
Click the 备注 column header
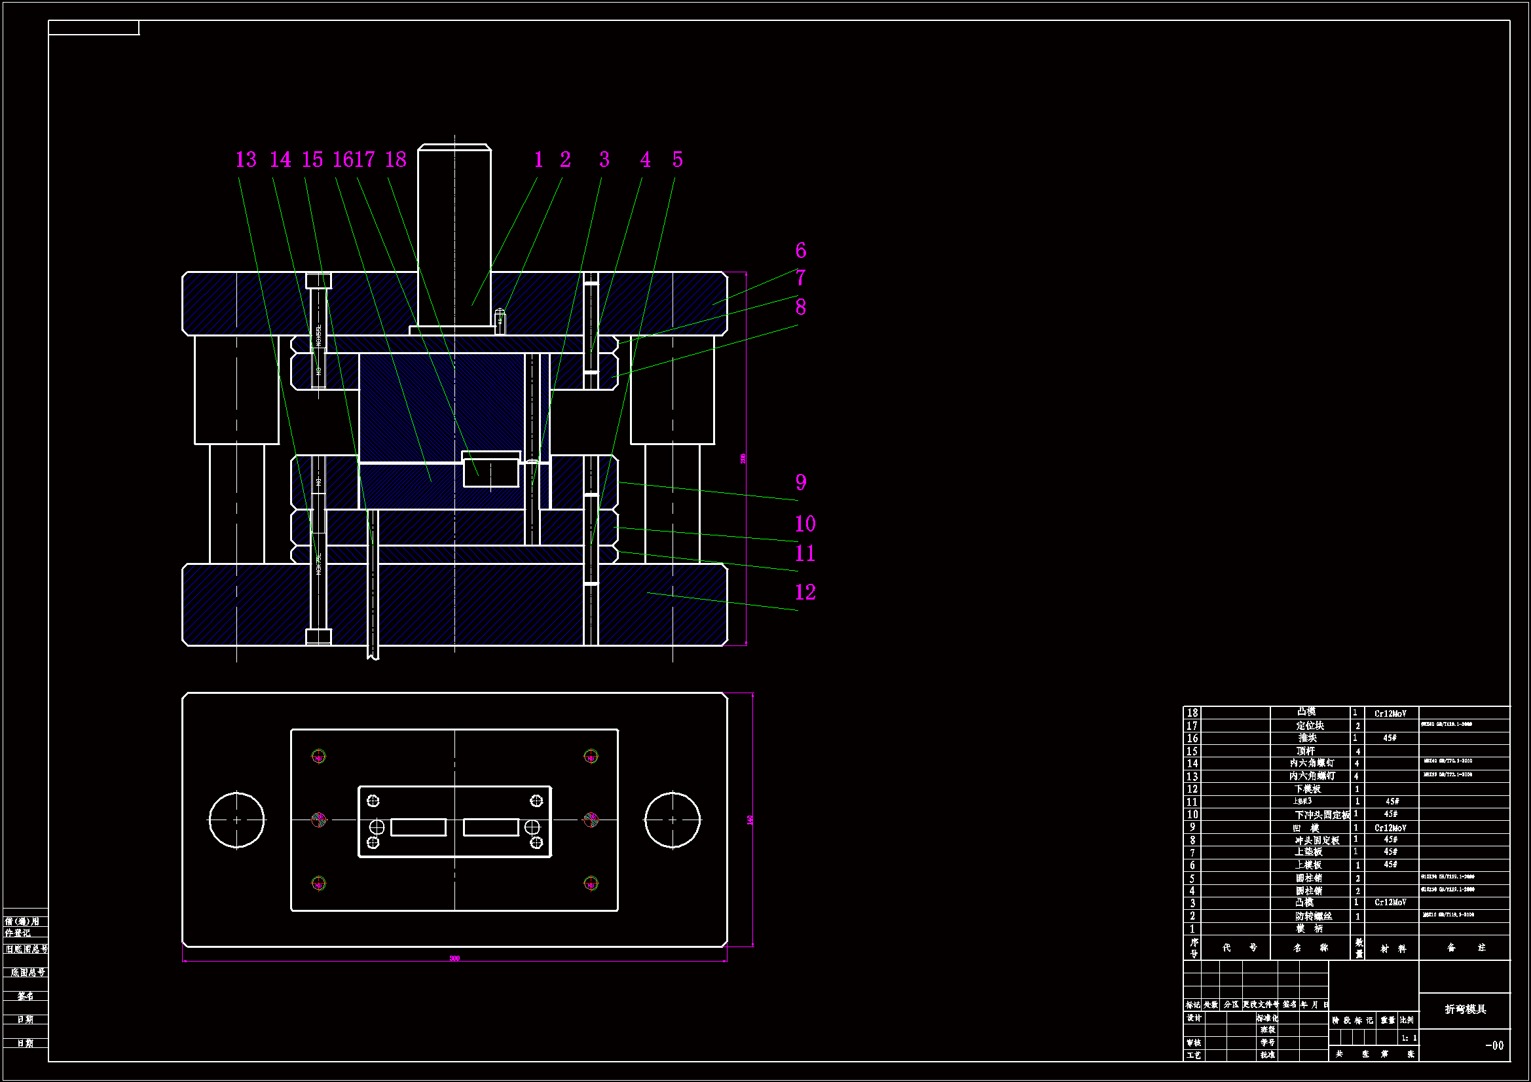[x=1466, y=947]
